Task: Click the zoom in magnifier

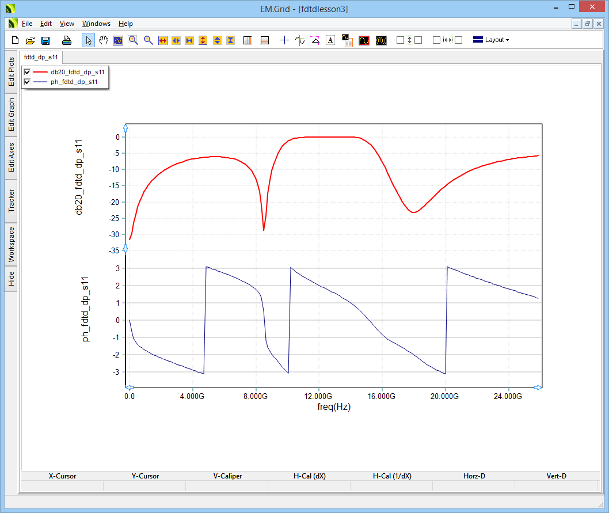Action: [x=133, y=40]
